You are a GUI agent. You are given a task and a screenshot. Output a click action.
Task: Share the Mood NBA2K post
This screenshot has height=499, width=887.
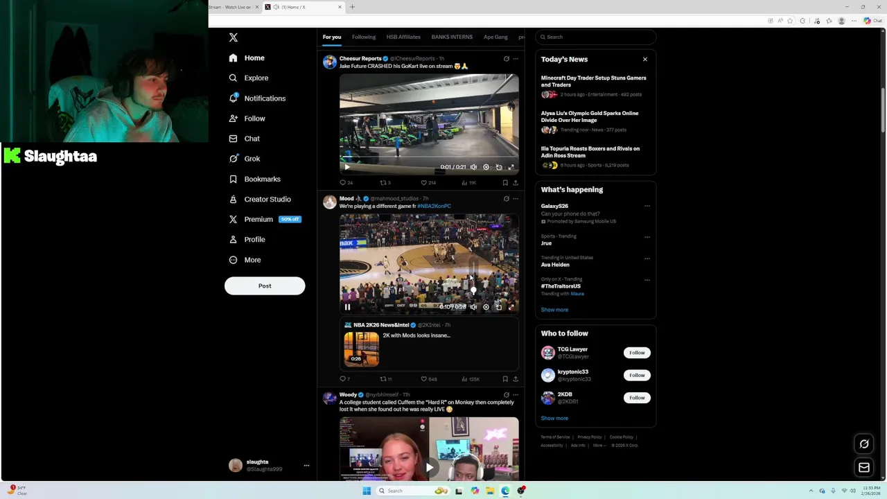click(515, 379)
